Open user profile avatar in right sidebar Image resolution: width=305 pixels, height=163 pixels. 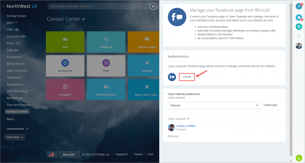[x=299, y=46]
